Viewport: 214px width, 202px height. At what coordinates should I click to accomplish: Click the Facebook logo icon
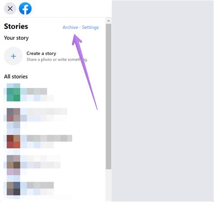click(x=25, y=9)
